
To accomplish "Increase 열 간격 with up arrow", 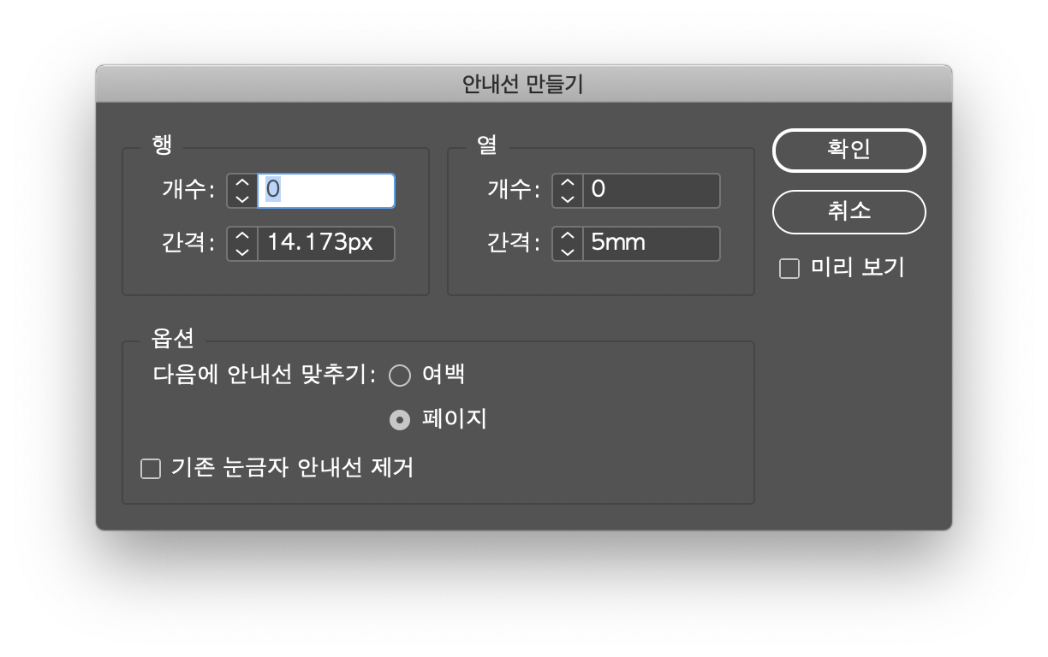I will point(568,236).
